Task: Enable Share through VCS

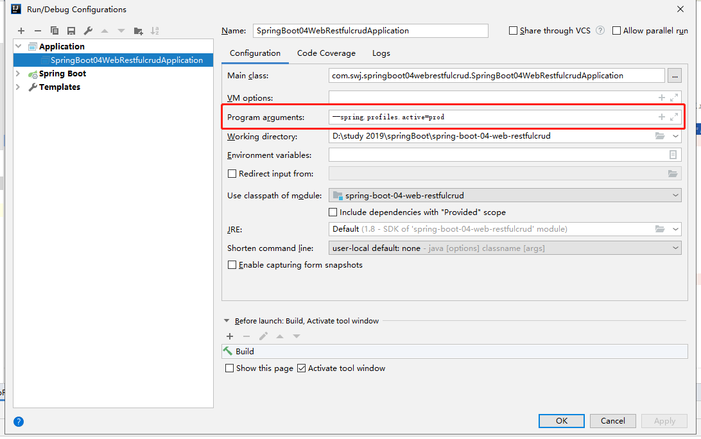Action: (514, 30)
